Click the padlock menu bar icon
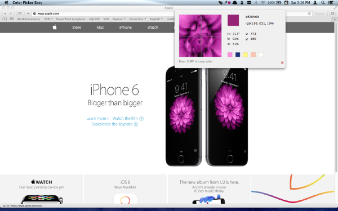The height and width of the screenshot is (211, 338). click(x=242, y=3)
